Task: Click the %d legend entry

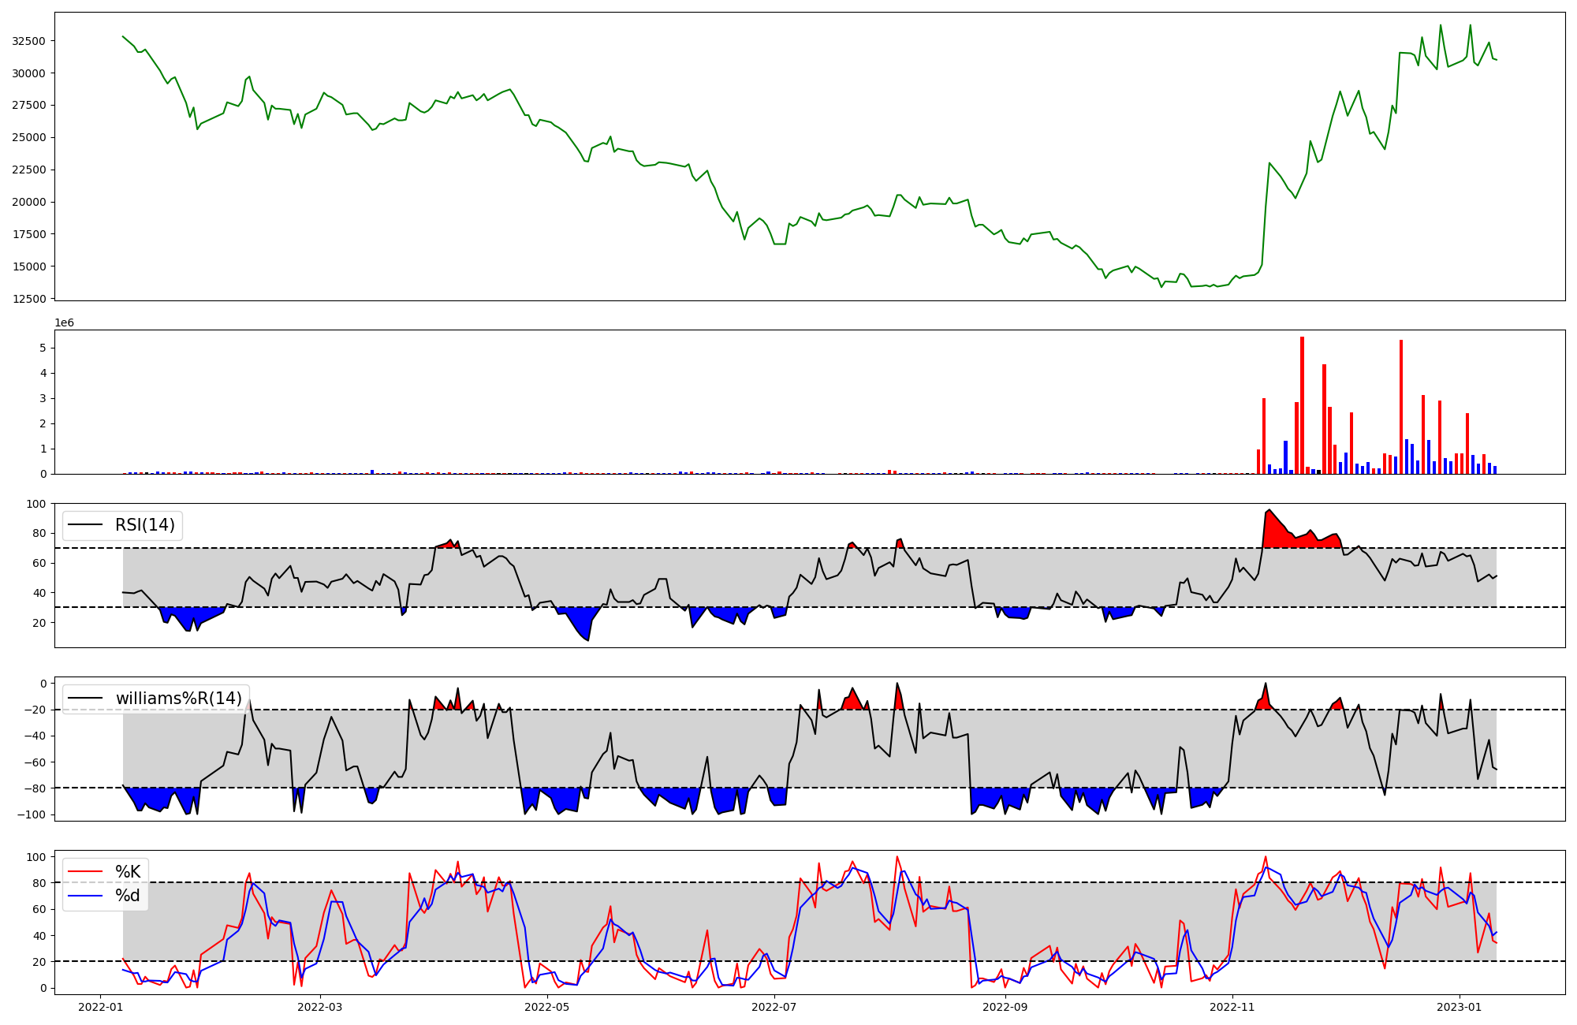Action: pos(128,896)
